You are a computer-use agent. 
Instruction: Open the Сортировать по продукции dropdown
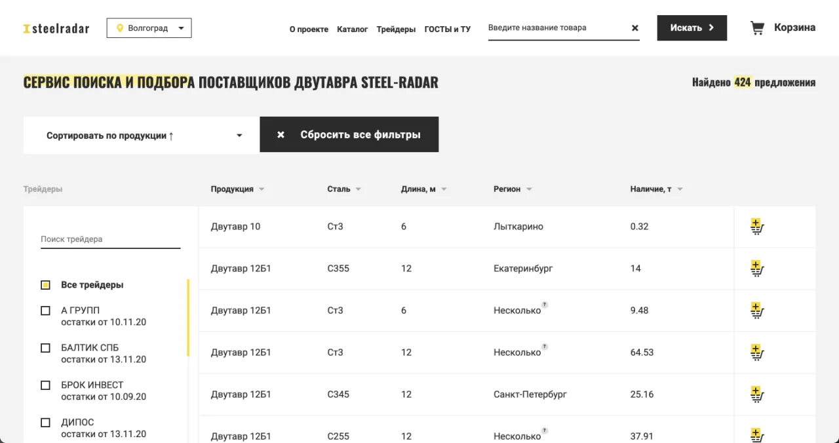point(140,134)
